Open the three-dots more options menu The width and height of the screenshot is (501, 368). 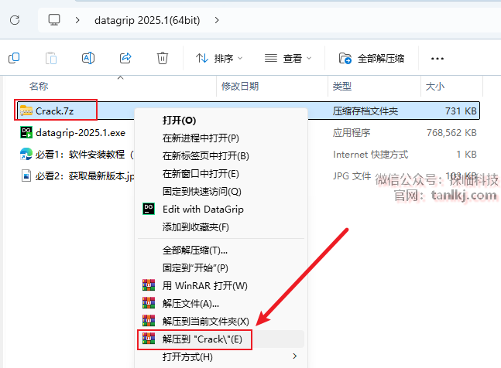[437, 58]
